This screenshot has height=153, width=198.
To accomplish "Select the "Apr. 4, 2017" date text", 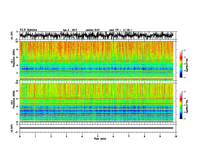I will [70, 30].
